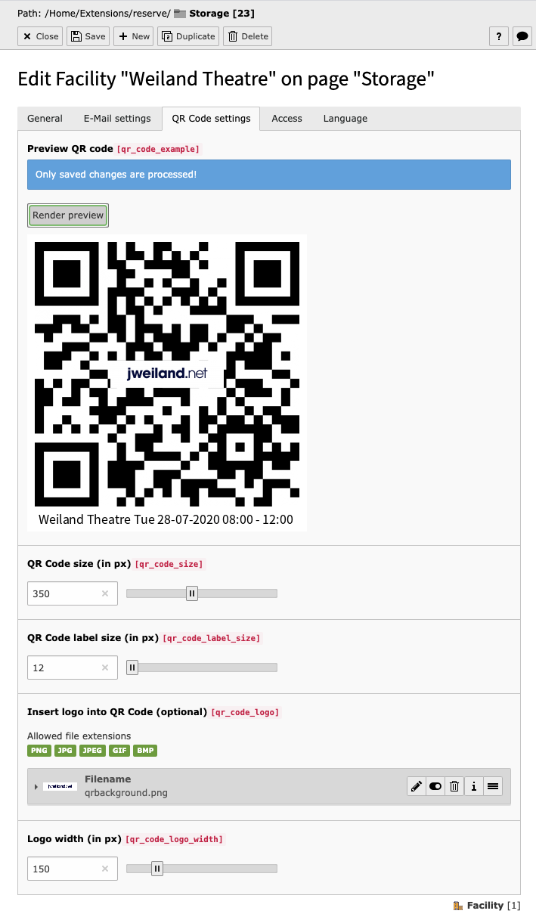Screen dimensions: 536x920
Task: Open the E-Mail settings tab
Action: [x=117, y=119]
